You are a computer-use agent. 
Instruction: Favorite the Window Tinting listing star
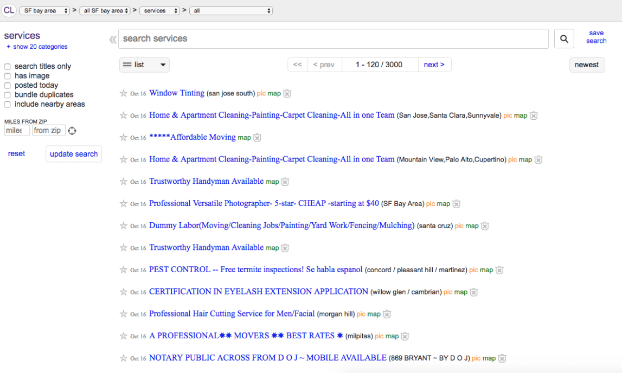click(123, 93)
